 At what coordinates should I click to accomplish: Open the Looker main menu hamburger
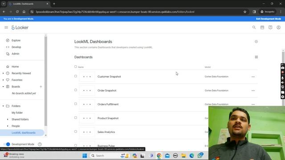6,28
